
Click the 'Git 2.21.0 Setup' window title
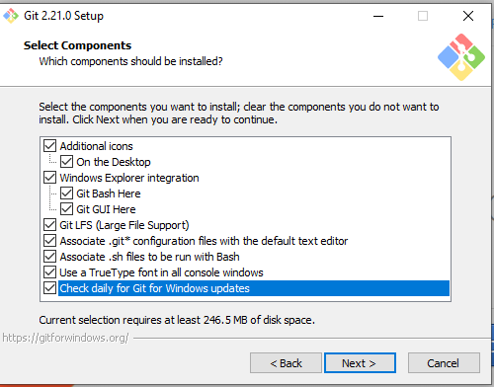point(63,16)
